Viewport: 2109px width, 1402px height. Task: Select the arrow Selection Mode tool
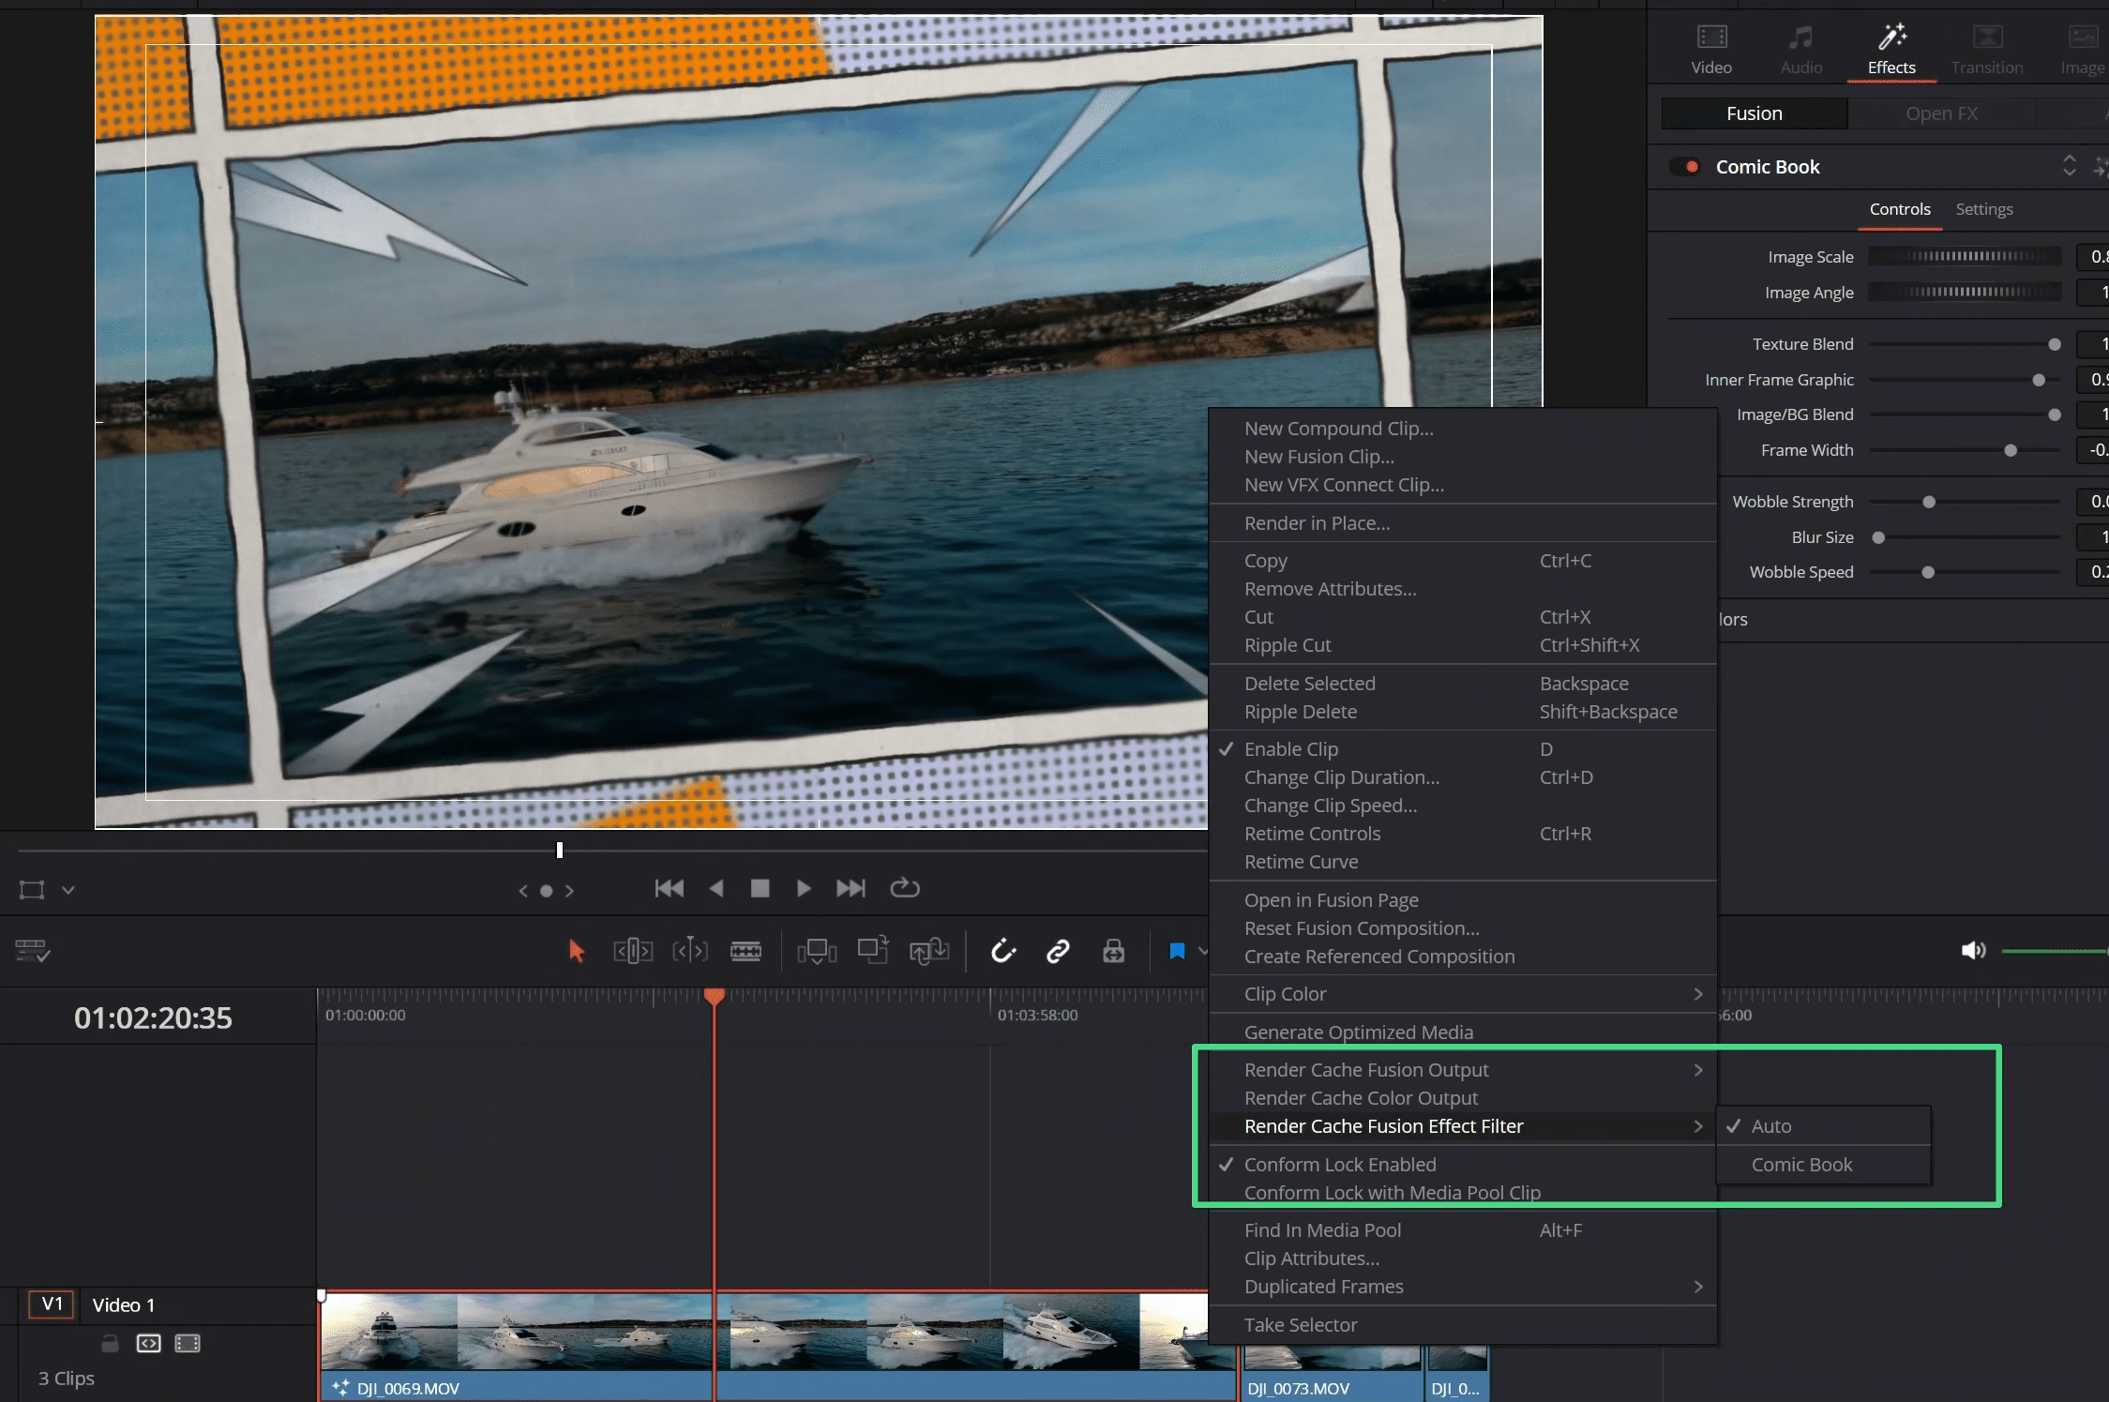tap(577, 951)
